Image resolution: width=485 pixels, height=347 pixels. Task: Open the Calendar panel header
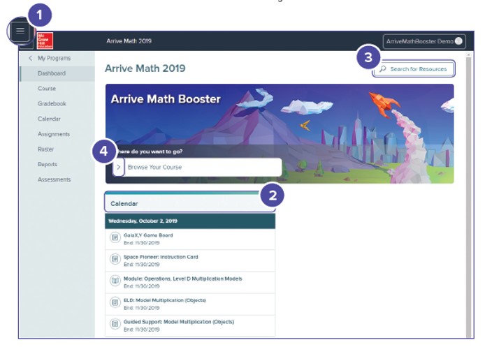189,202
